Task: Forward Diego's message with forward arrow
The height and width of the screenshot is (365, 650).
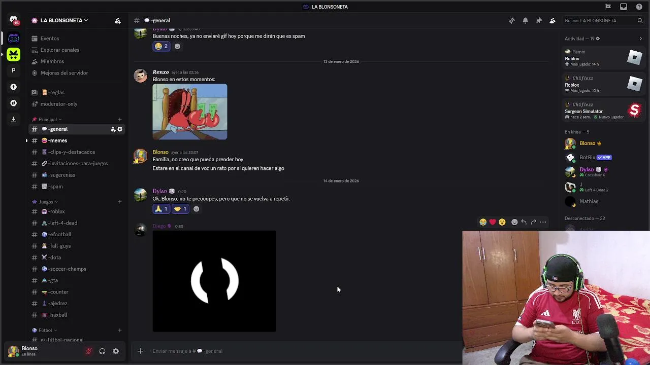Action: pyautogui.click(x=534, y=222)
